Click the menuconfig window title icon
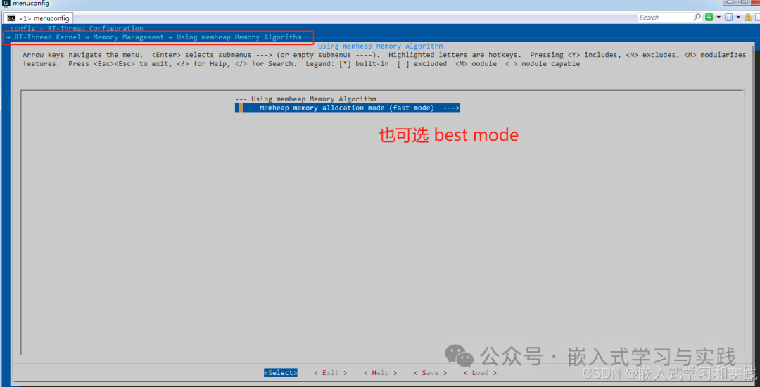This screenshot has width=760, height=387. [6, 4]
